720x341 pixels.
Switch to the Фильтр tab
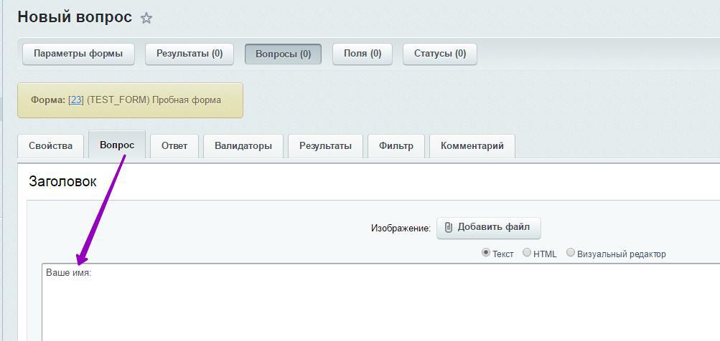tap(396, 146)
